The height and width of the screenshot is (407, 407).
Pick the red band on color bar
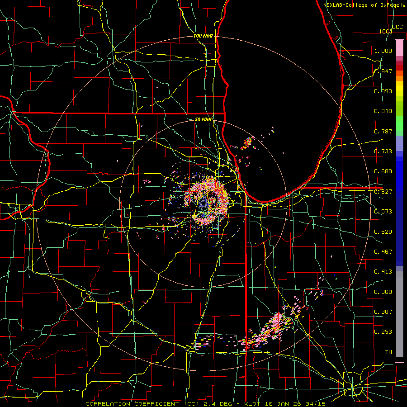coord(399,68)
